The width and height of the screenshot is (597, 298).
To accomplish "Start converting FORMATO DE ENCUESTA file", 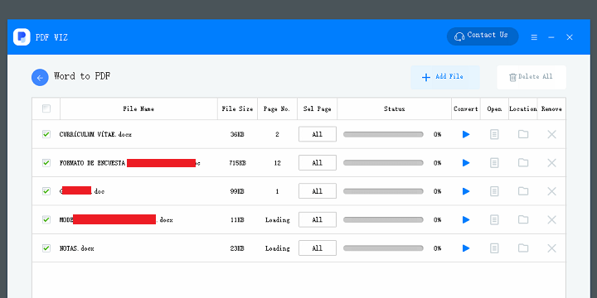I will tap(466, 163).
